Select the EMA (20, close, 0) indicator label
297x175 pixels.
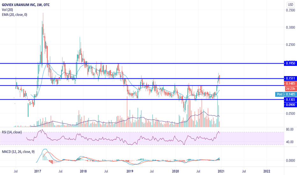click(14, 15)
